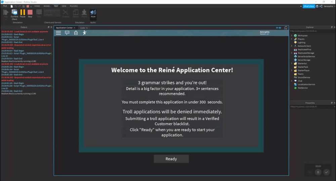Undock the Output panel
The height and width of the screenshot is (181, 336).
pos(48,27)
